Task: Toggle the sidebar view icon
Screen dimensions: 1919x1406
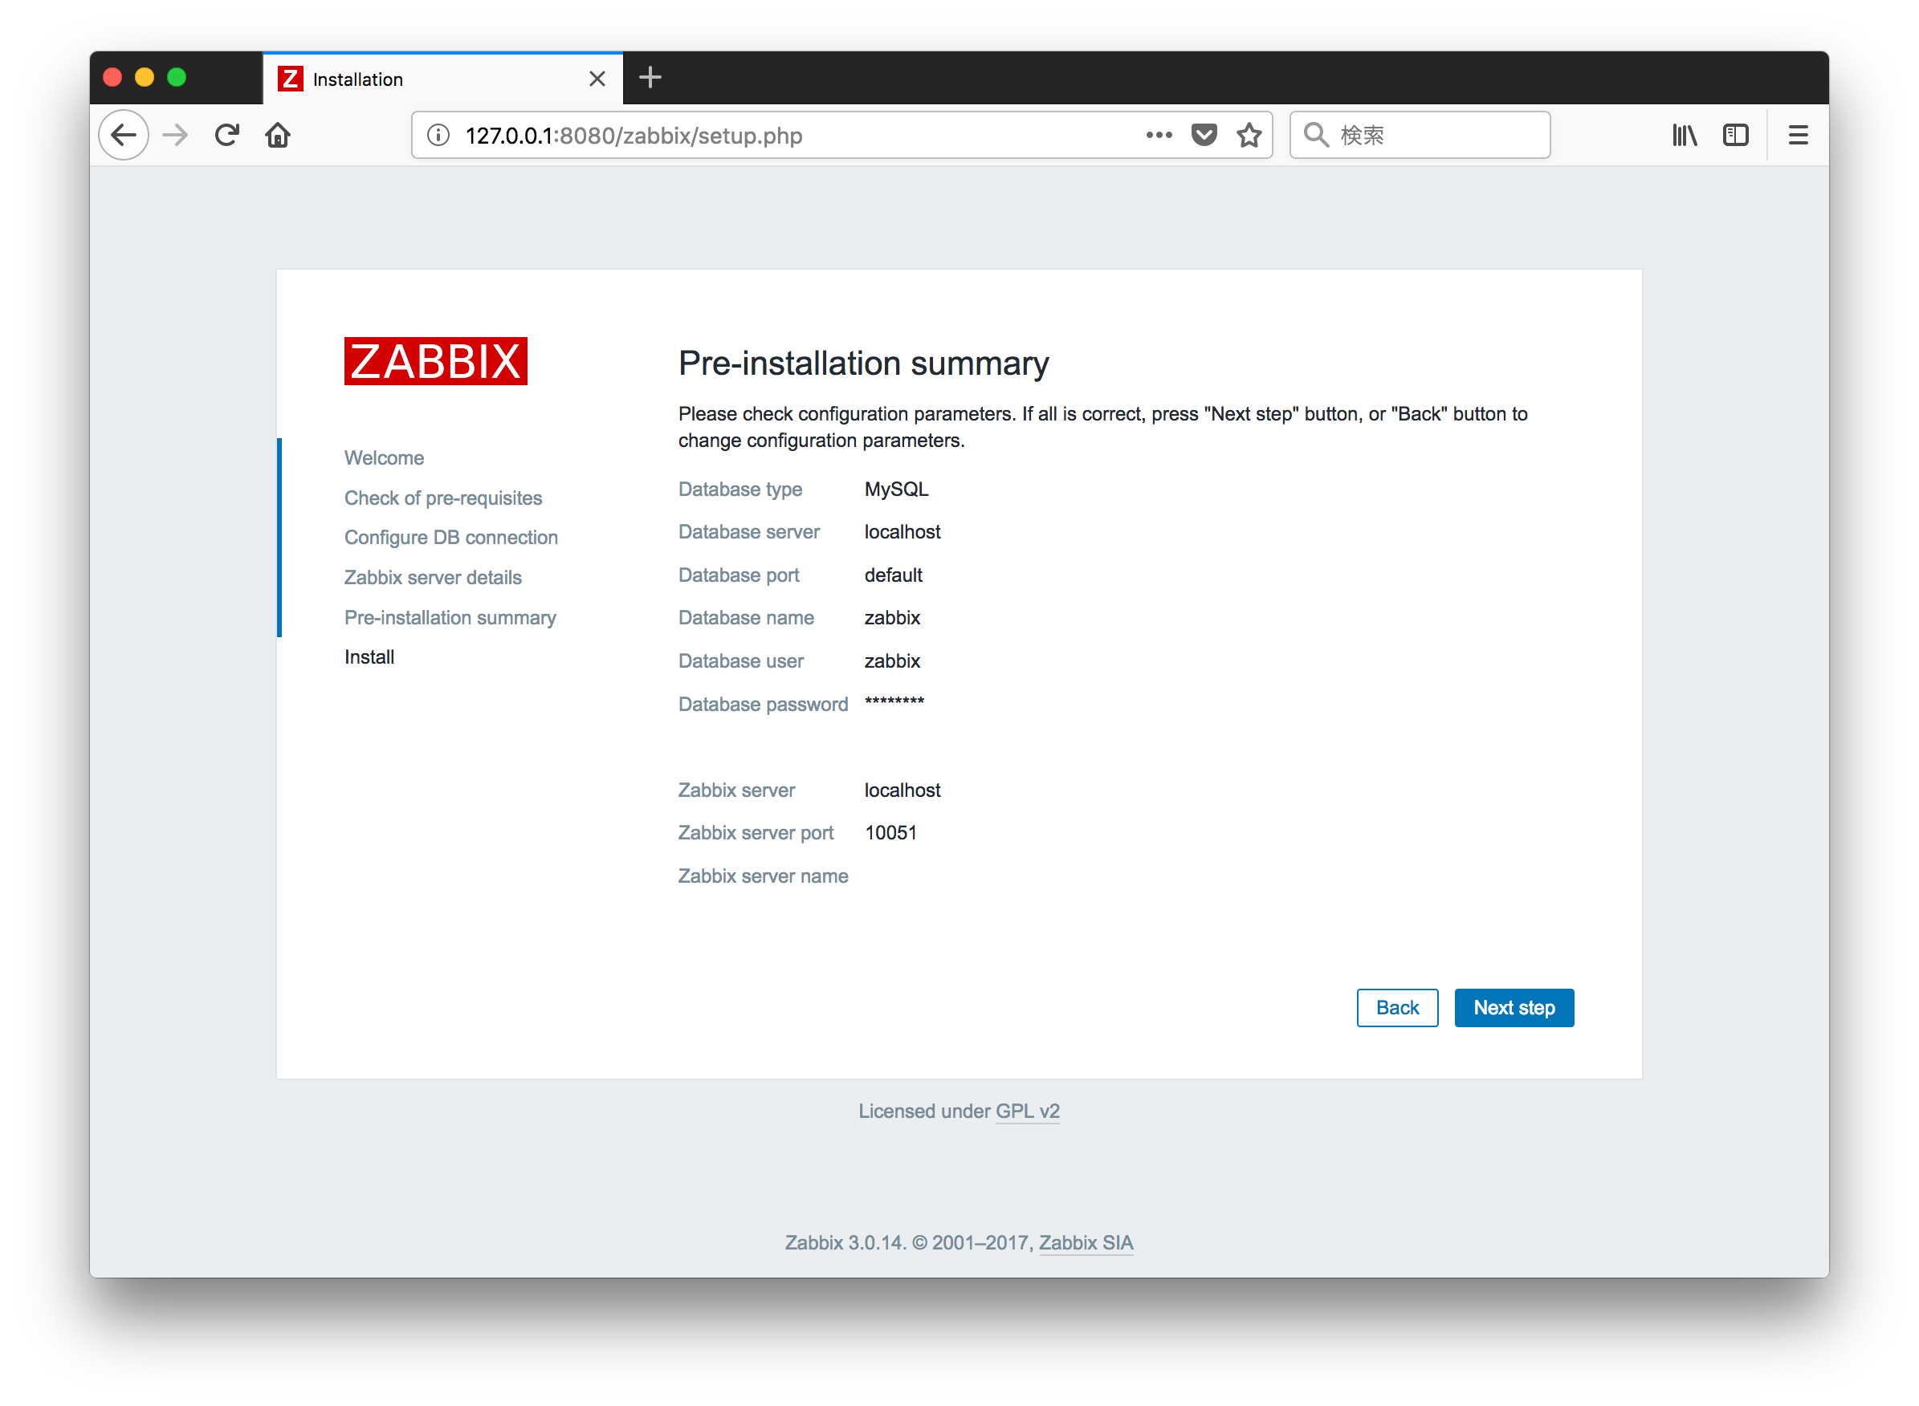Action: [x=1735, y=136]
